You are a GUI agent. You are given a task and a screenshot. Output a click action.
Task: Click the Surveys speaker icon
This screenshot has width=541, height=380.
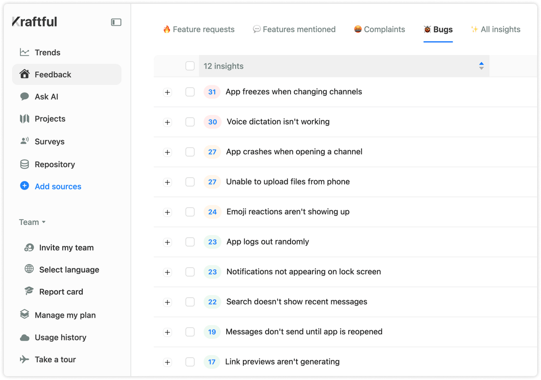25,141
